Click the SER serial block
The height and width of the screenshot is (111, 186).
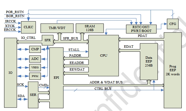(33, 95)
